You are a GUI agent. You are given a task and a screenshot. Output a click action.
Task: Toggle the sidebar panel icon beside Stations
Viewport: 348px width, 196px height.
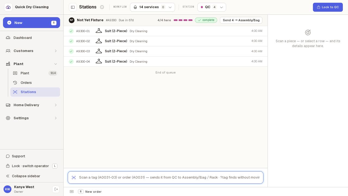(73, 7)
